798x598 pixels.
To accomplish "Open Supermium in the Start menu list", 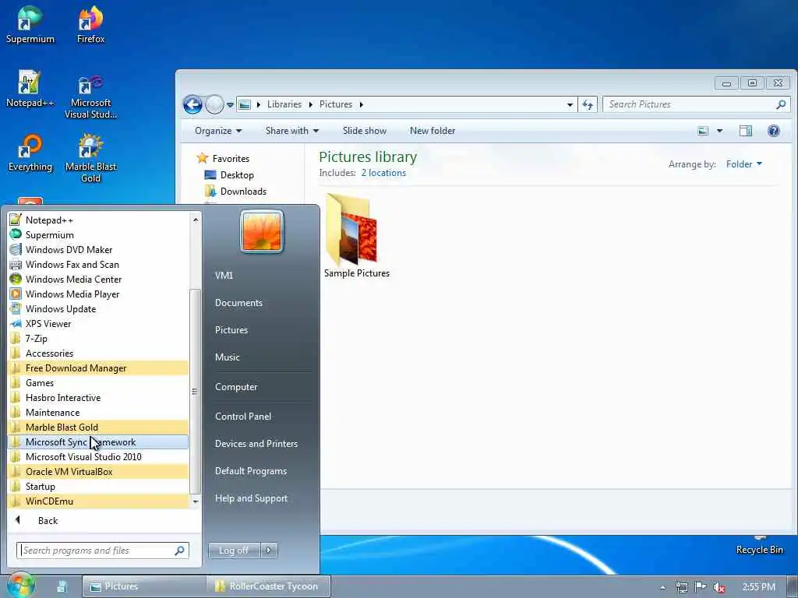I will point(98,235).
